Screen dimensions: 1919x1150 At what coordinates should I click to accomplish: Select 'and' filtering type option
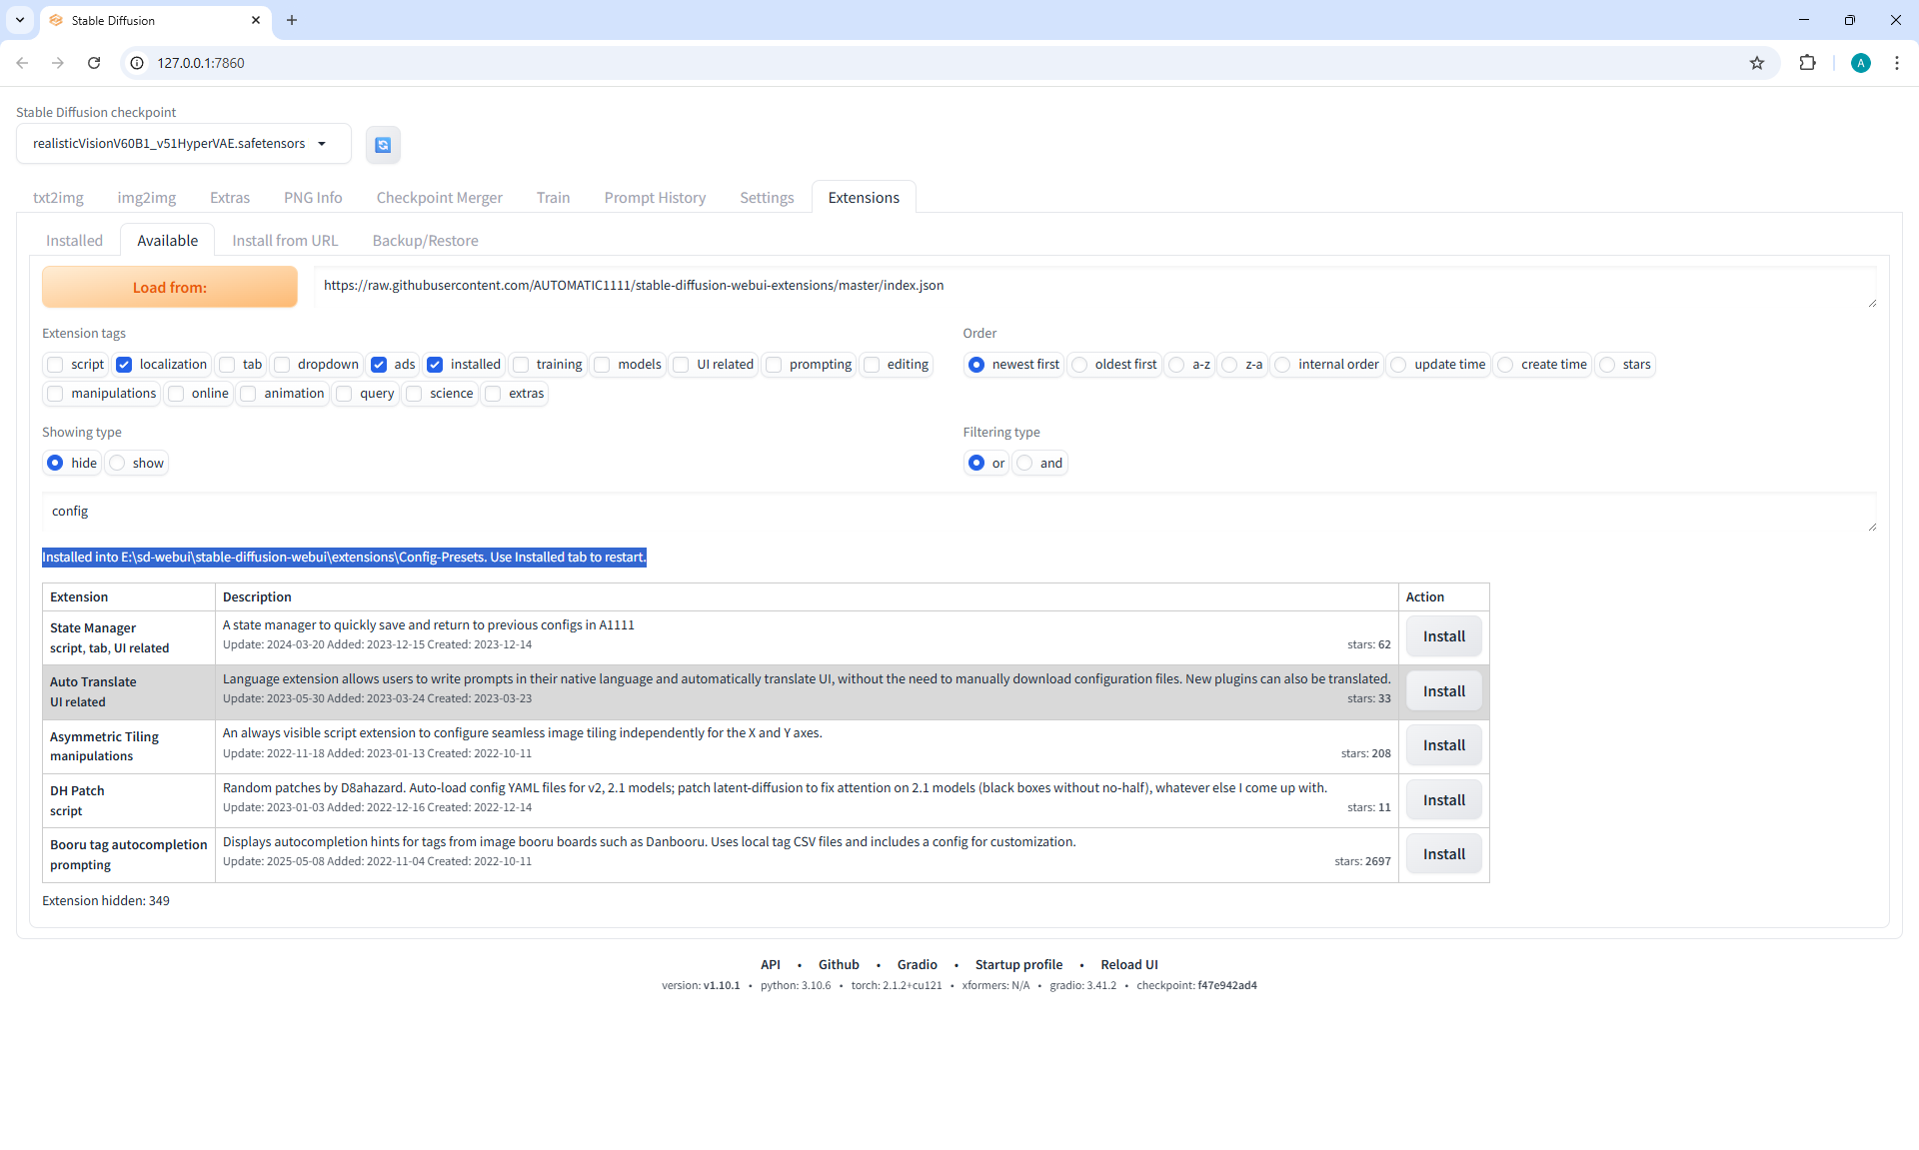(1025, 463)
